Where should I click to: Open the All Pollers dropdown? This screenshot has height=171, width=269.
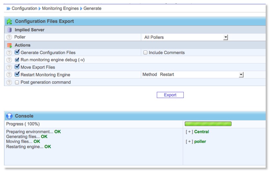click(x=226, y=38)
